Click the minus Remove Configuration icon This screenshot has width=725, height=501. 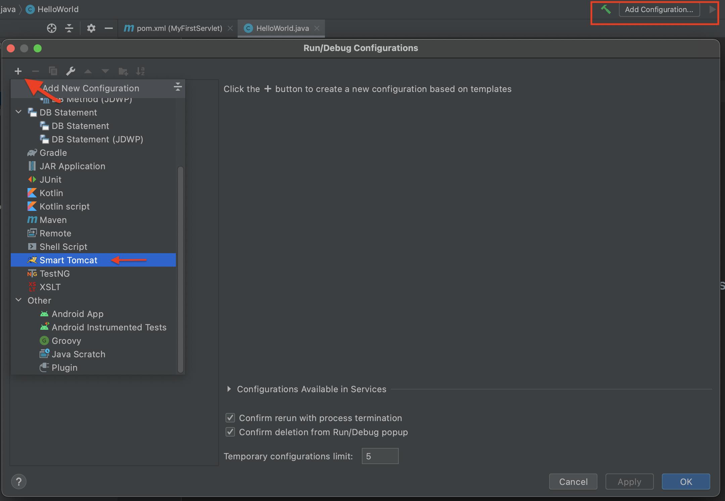[36, 71]
